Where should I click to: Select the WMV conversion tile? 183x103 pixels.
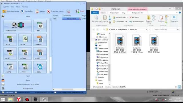pyautogui.click(x=25, y=54)
